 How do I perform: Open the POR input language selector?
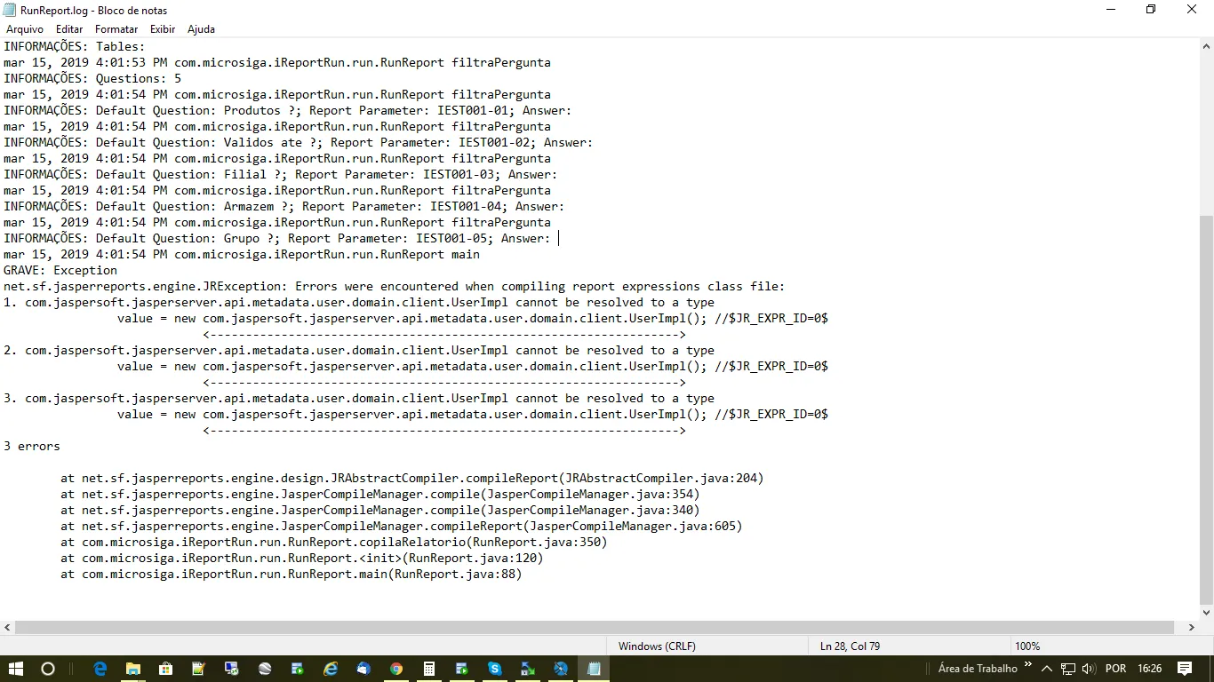[1115, 669]
